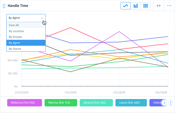Toggle the Jéssica (4m 42s) series

96,102
